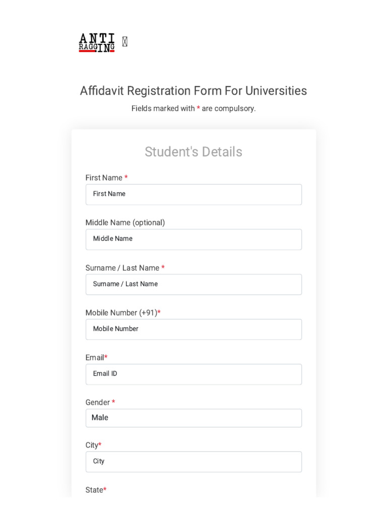Image resolution: width=387 pixels, height=516 pixels.
Task: Click the 'City' label above the field
Action: (x=92, y=445)
